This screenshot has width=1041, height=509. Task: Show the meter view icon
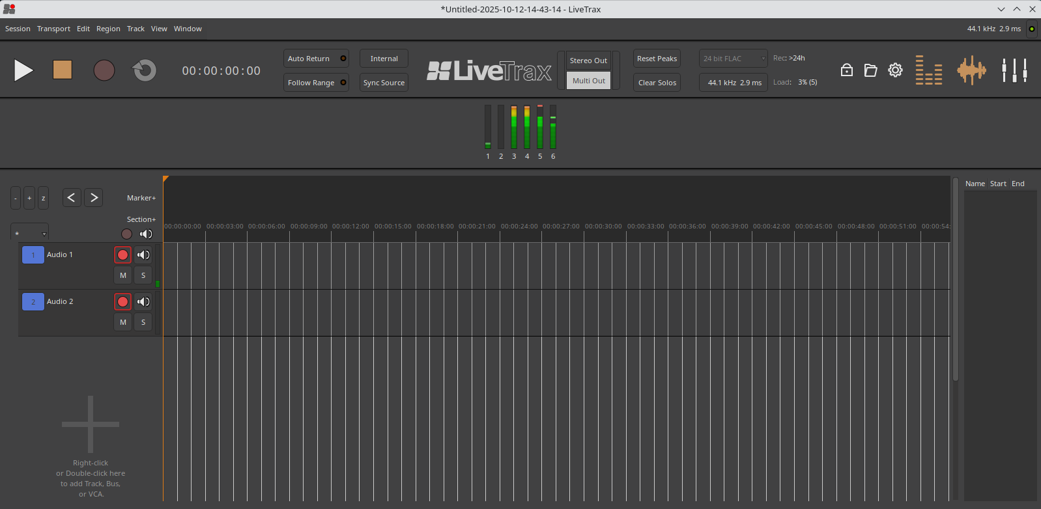pos(929,70)
